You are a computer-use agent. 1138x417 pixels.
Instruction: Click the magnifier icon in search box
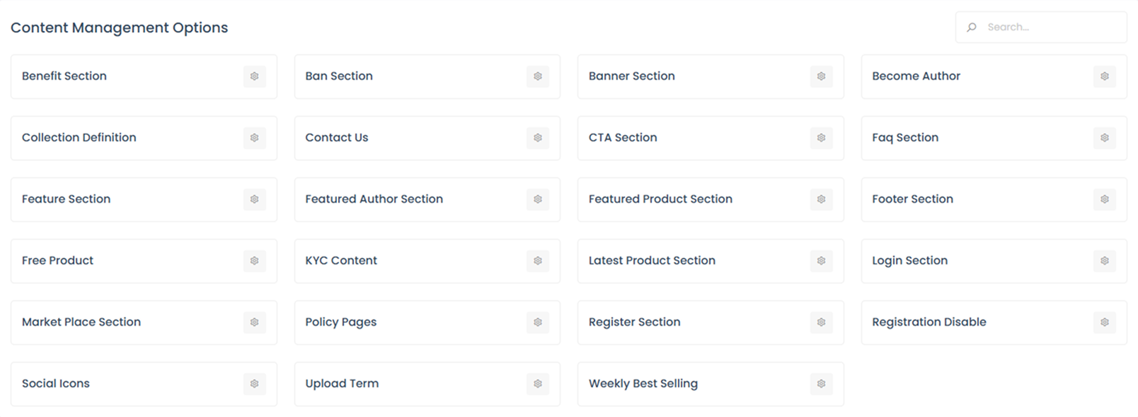pos(972,28)
